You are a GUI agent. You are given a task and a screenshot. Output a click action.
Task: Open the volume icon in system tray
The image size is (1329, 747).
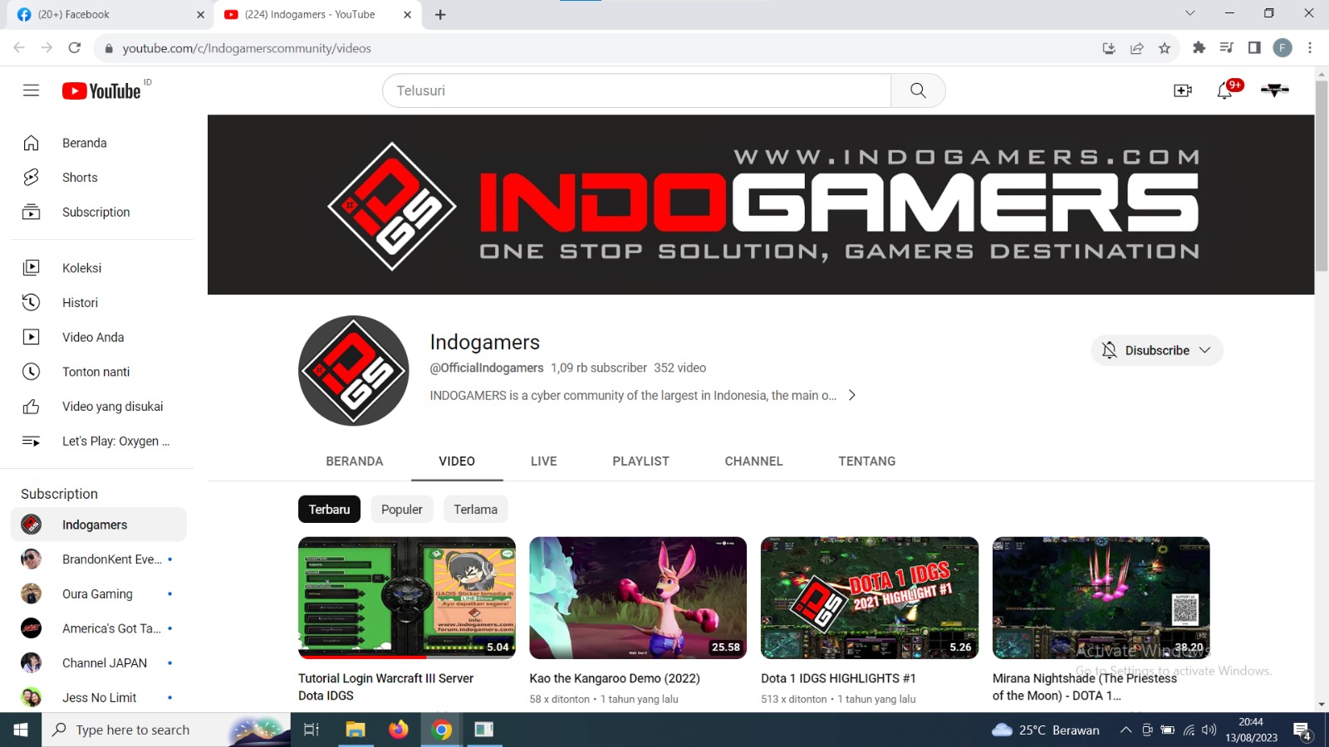(x=1209, y=730)
